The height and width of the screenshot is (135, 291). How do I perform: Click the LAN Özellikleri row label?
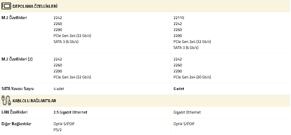[x=15, y=112]
